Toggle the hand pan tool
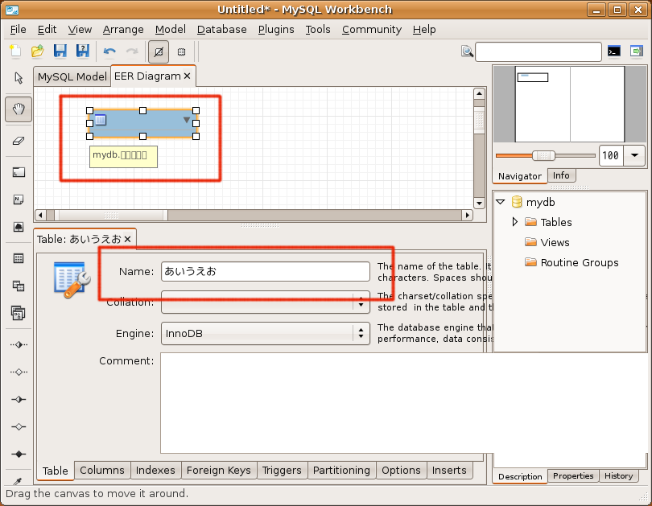Screen dimensions: 652x506 coord(19,109)
